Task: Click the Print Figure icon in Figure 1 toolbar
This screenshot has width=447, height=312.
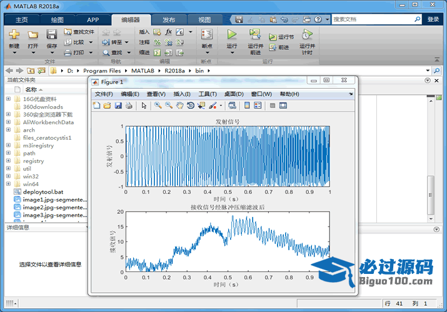Action: pos(129,105)
